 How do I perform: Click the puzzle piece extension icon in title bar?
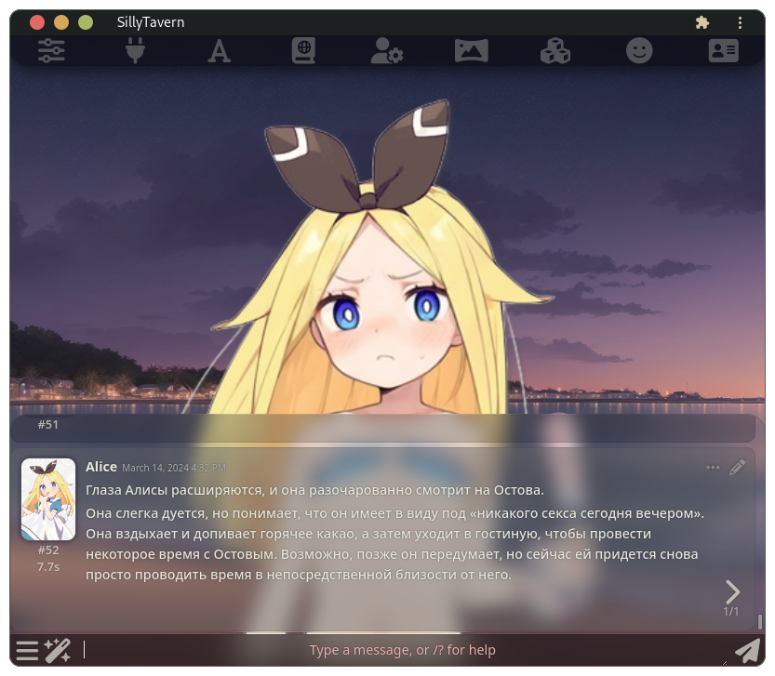click(x=702, y=22)
